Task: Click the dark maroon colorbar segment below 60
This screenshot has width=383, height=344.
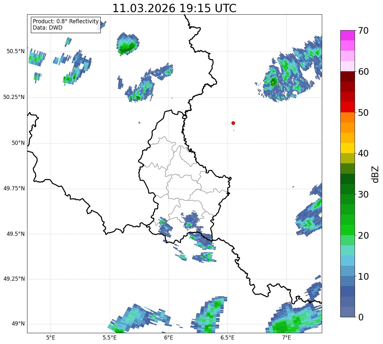Action: tap(347, 76)
